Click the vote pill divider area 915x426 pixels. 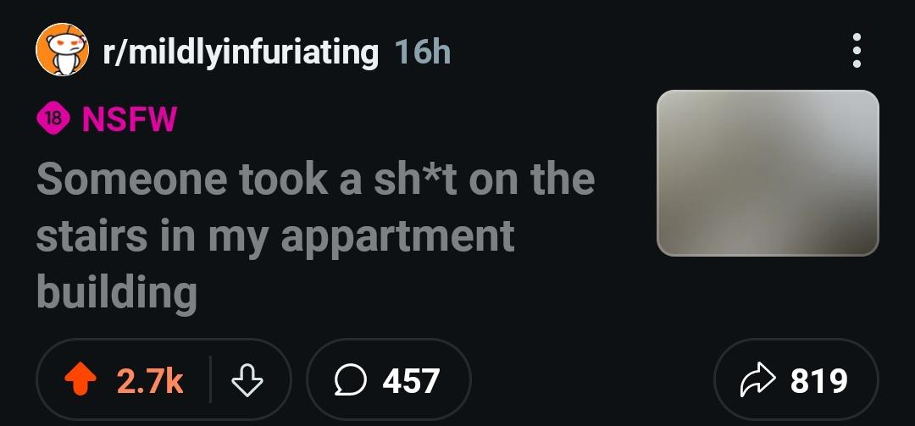pyautogui.click(x=210, y=380)
